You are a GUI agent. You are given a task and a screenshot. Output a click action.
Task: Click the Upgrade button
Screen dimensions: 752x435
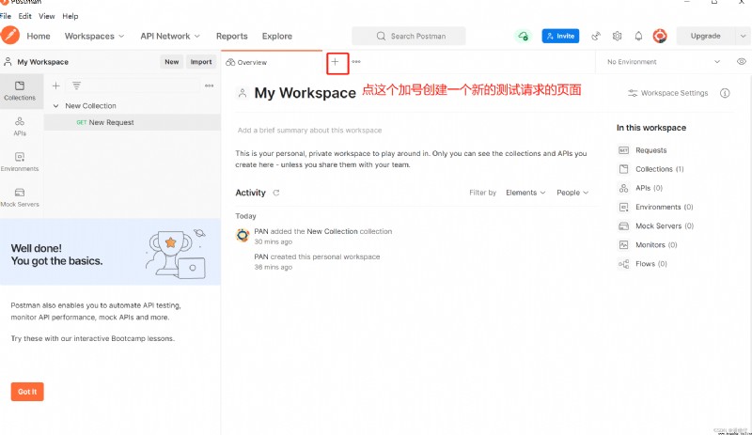click(x=706, y=36)
